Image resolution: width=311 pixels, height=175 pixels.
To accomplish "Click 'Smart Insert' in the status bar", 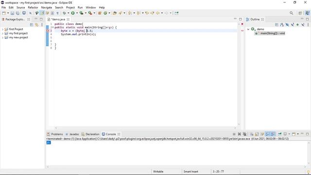I will (191, 172).
